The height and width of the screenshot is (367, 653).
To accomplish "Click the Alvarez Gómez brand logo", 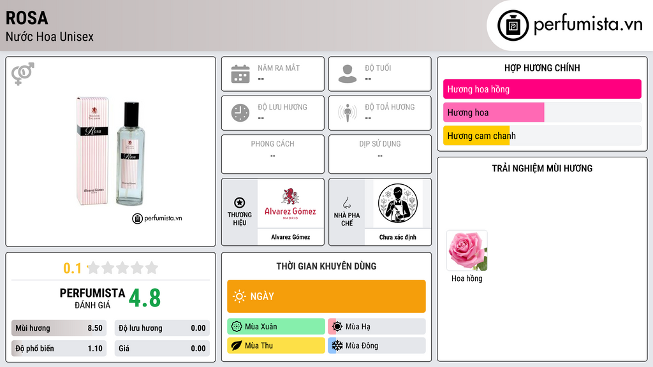I will tap(290, 203).
